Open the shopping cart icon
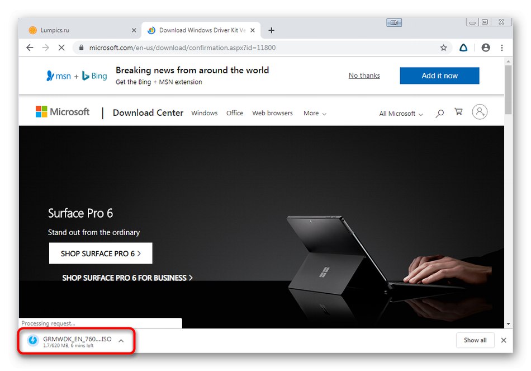Viewport: 531px width, 371px height. pos(458,112)
